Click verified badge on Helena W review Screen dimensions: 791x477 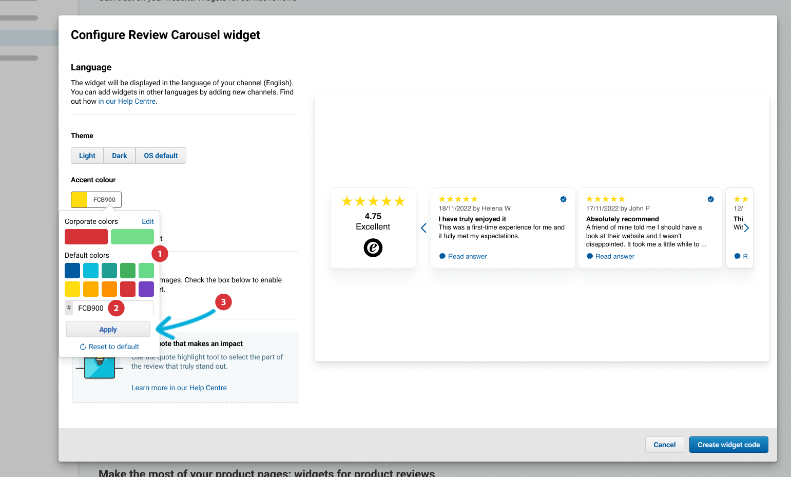[563, 199]
